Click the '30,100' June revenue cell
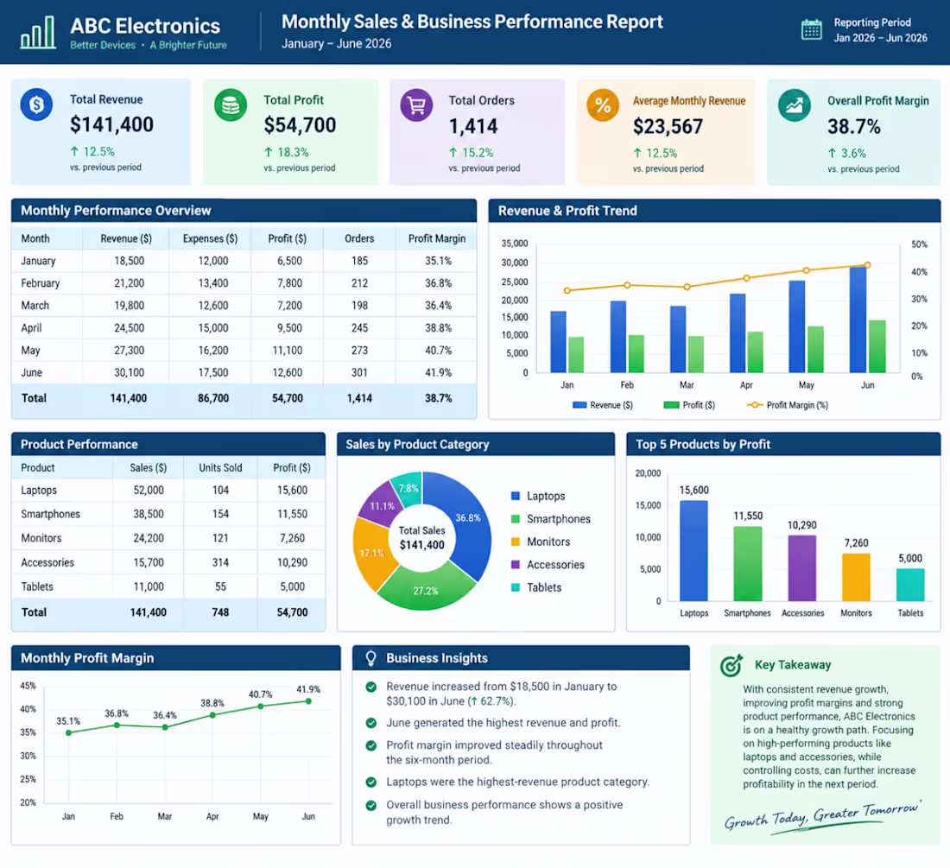 129,372
